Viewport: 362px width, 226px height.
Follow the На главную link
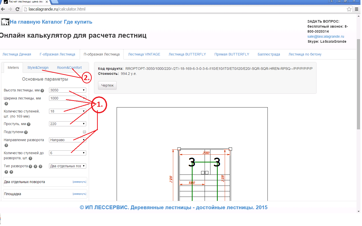pos(25,22)
